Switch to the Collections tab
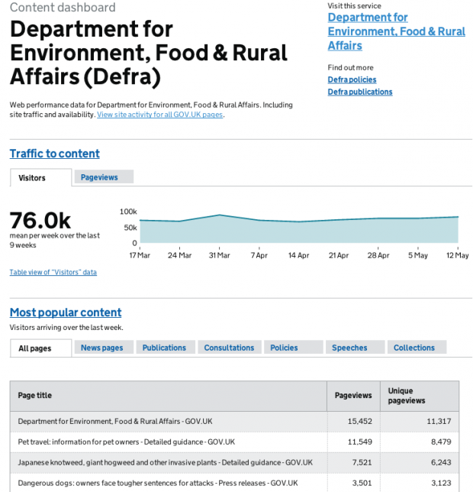This screenshot has width=473, height=492. [417, 348]
